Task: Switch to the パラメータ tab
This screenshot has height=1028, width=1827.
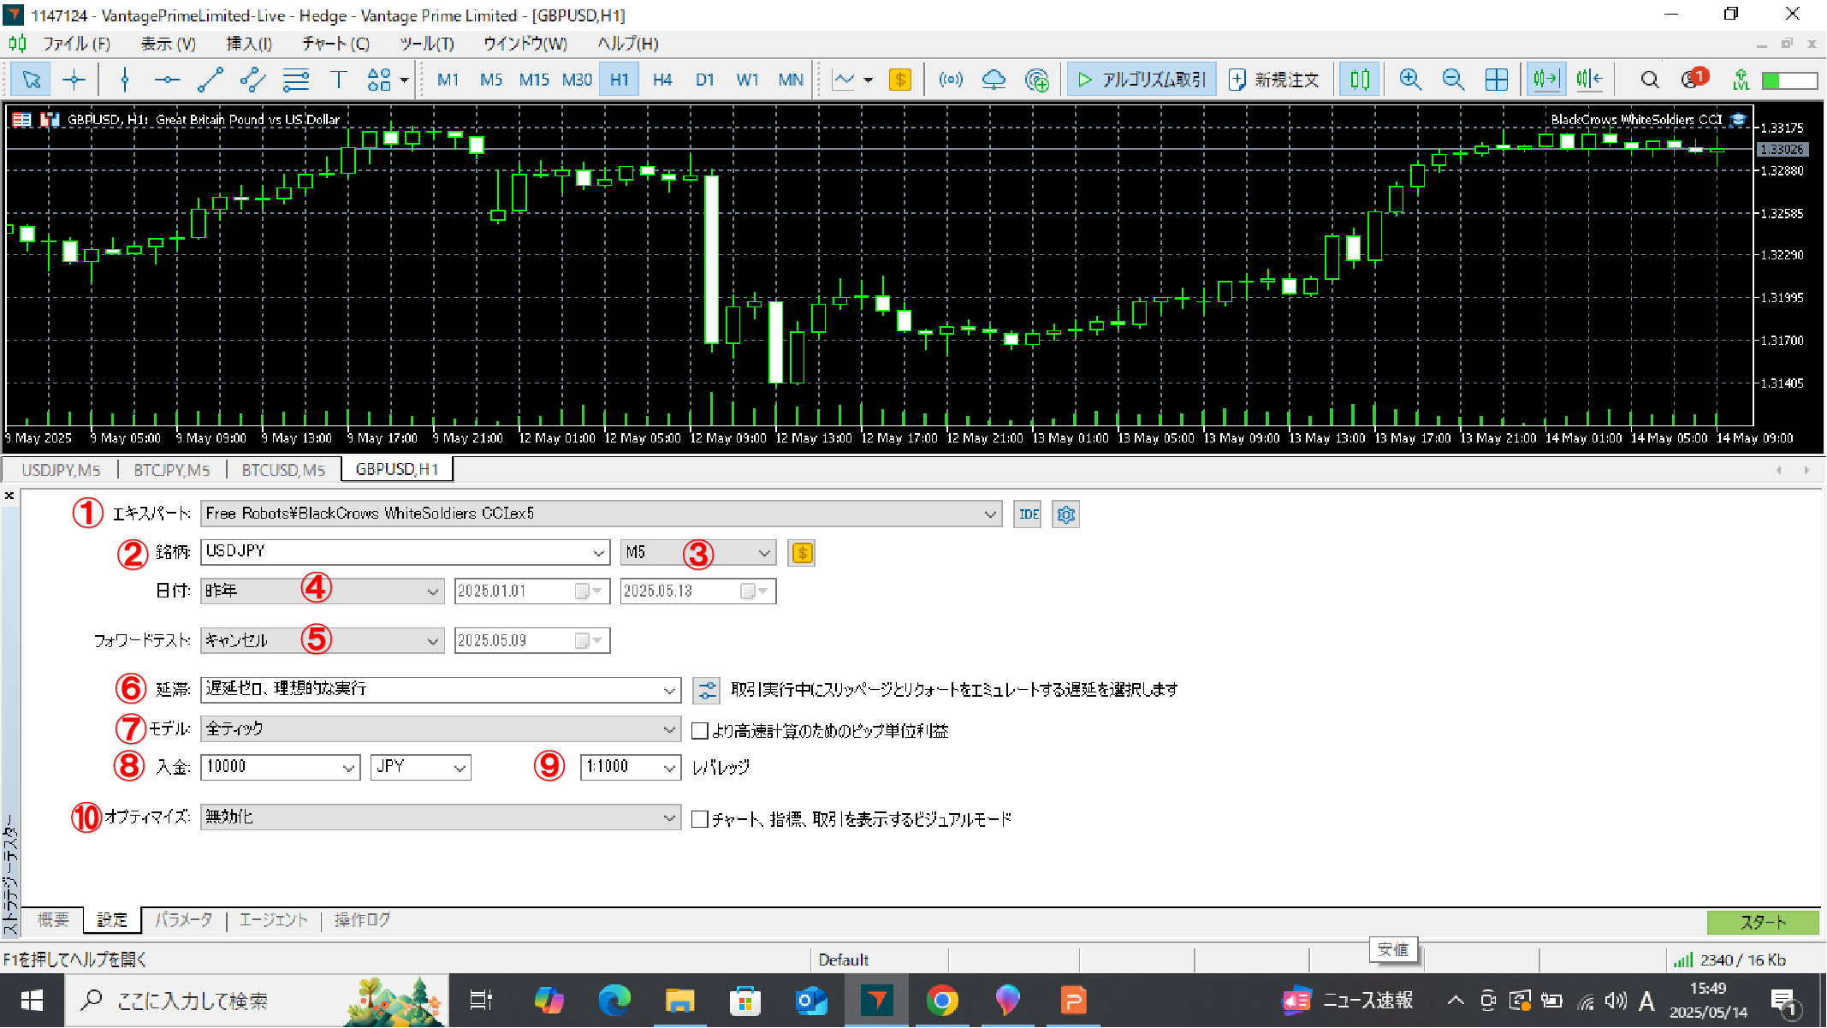Action: (183, 920)
